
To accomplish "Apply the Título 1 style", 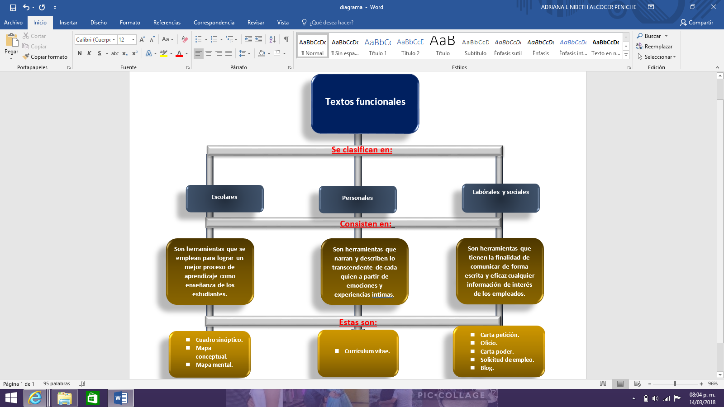I will pos(378,45).
